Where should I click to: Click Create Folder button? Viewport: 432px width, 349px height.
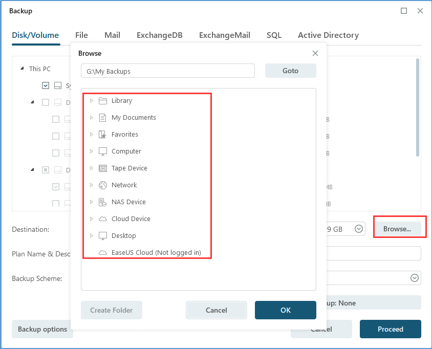point(112,310)
